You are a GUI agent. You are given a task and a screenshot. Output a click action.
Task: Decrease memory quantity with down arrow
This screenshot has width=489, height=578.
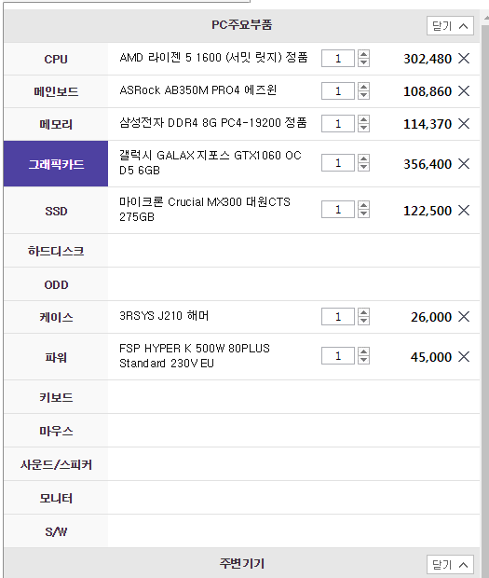point(364,128)
